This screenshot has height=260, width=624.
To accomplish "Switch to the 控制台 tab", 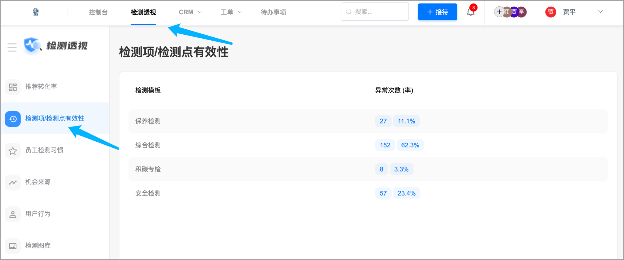I will (x=98, y=12).
